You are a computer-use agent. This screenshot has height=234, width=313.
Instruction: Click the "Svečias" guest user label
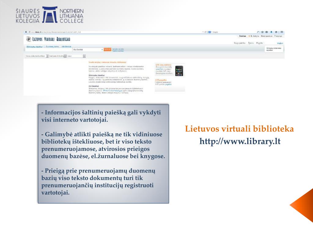click(242, 36)
